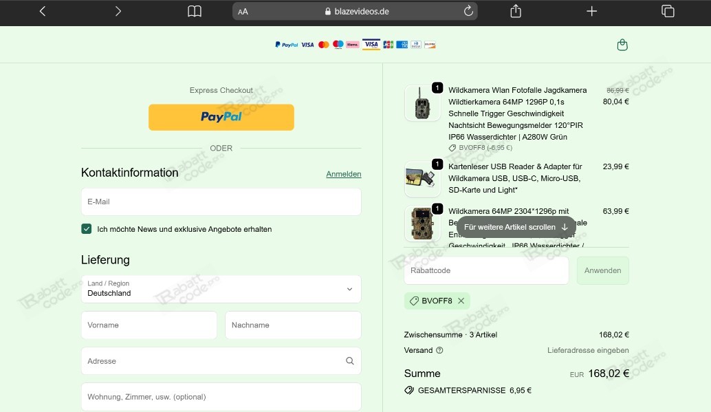This screenshot has width=711, height=412.
Task: Click the 63,99 € item price
Action: click(x=616, y=211)
